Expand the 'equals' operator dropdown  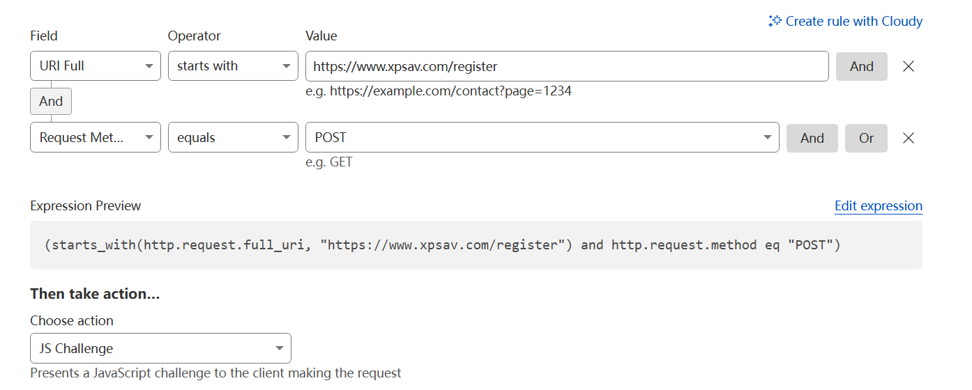coord(233,138)
